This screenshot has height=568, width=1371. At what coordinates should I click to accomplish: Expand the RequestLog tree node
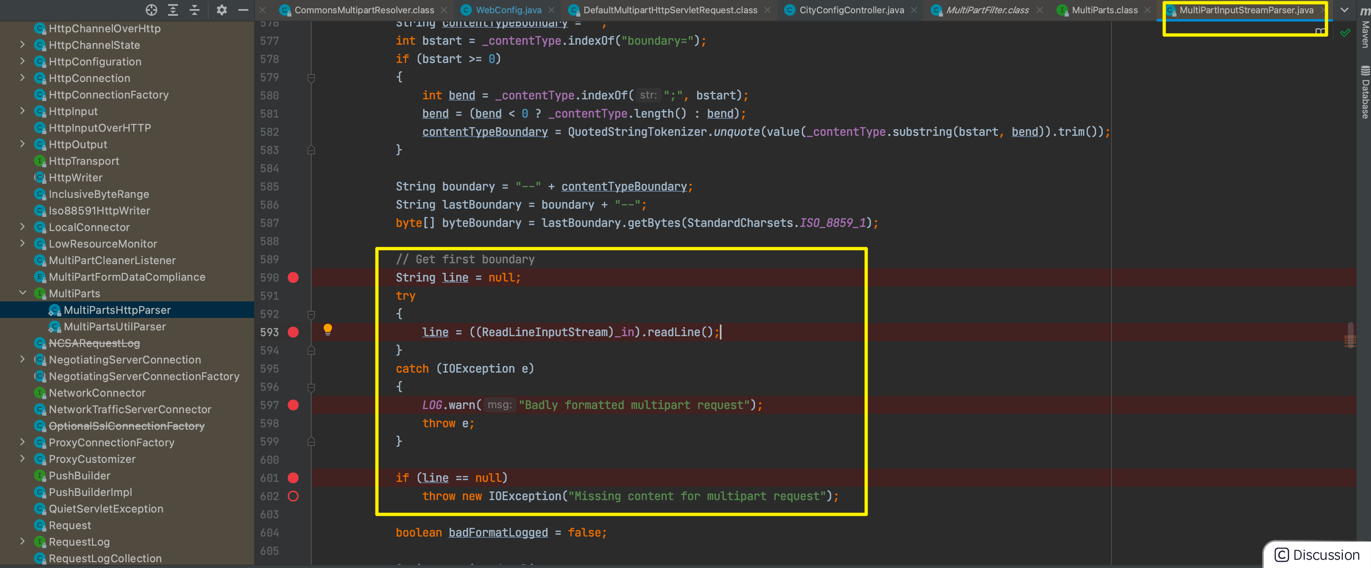coord(22,542)
